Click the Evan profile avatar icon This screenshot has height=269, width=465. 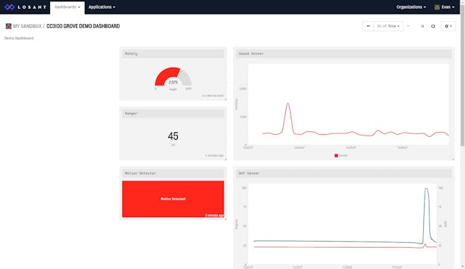click(x=437, y=7)
